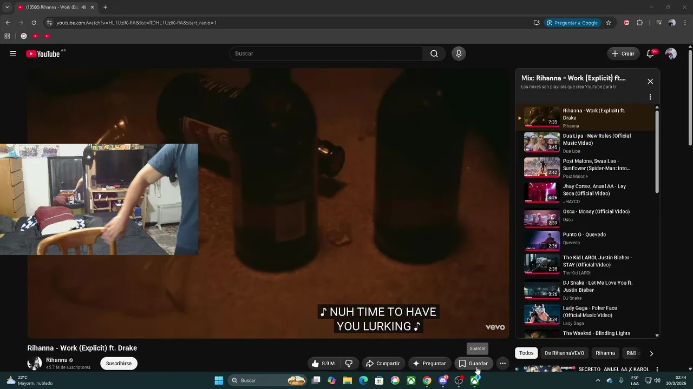Viewport: 693px width, 389px height.
Task: Install app icon in address bar
Action: (x=537, y=23)
